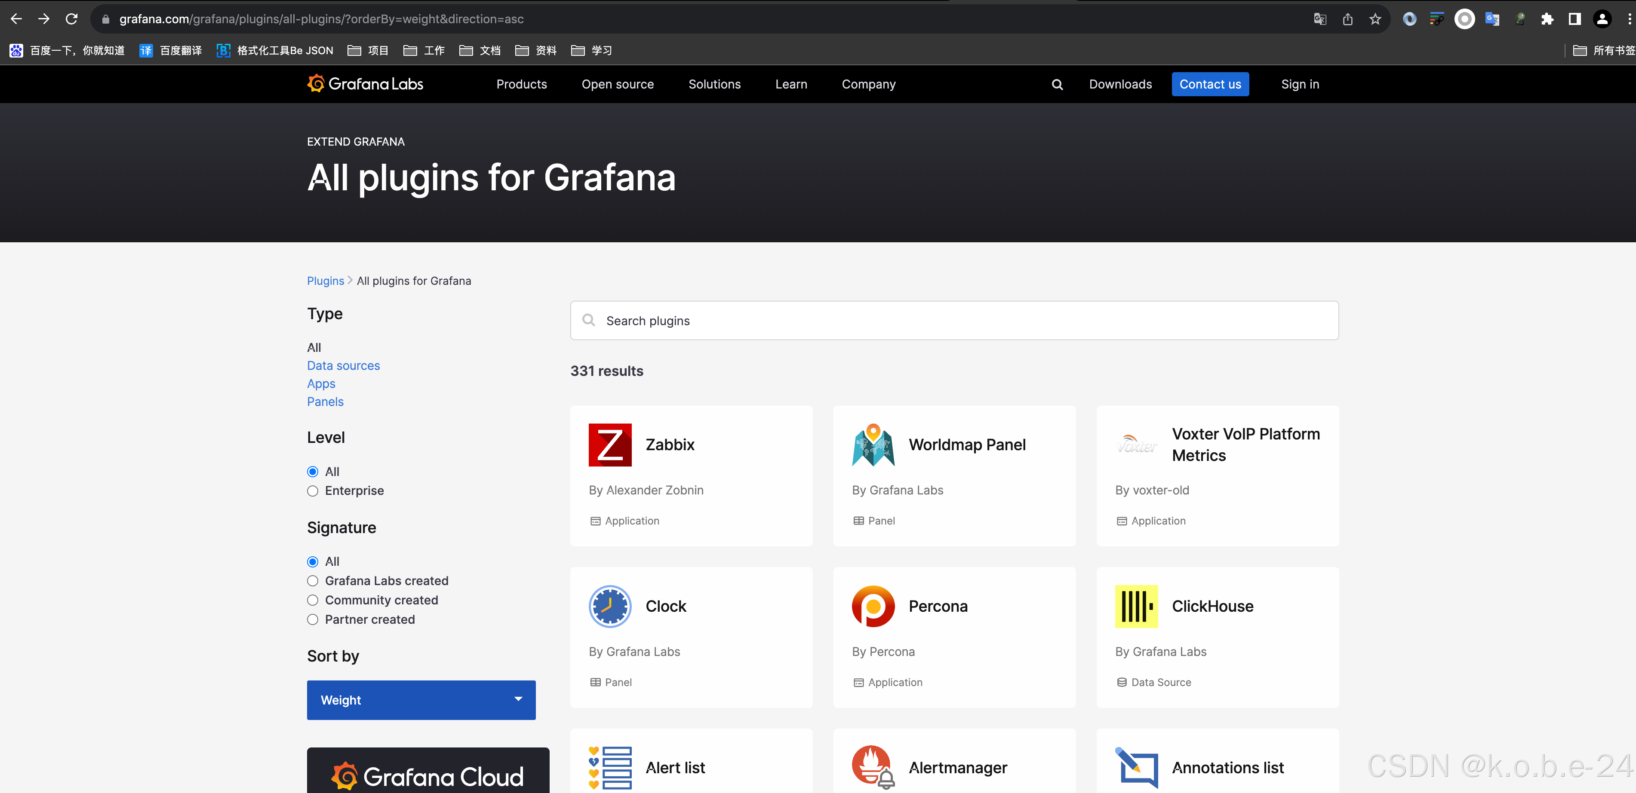
Task: Click the translate page icon in address bar
Action: [1320, 19]
